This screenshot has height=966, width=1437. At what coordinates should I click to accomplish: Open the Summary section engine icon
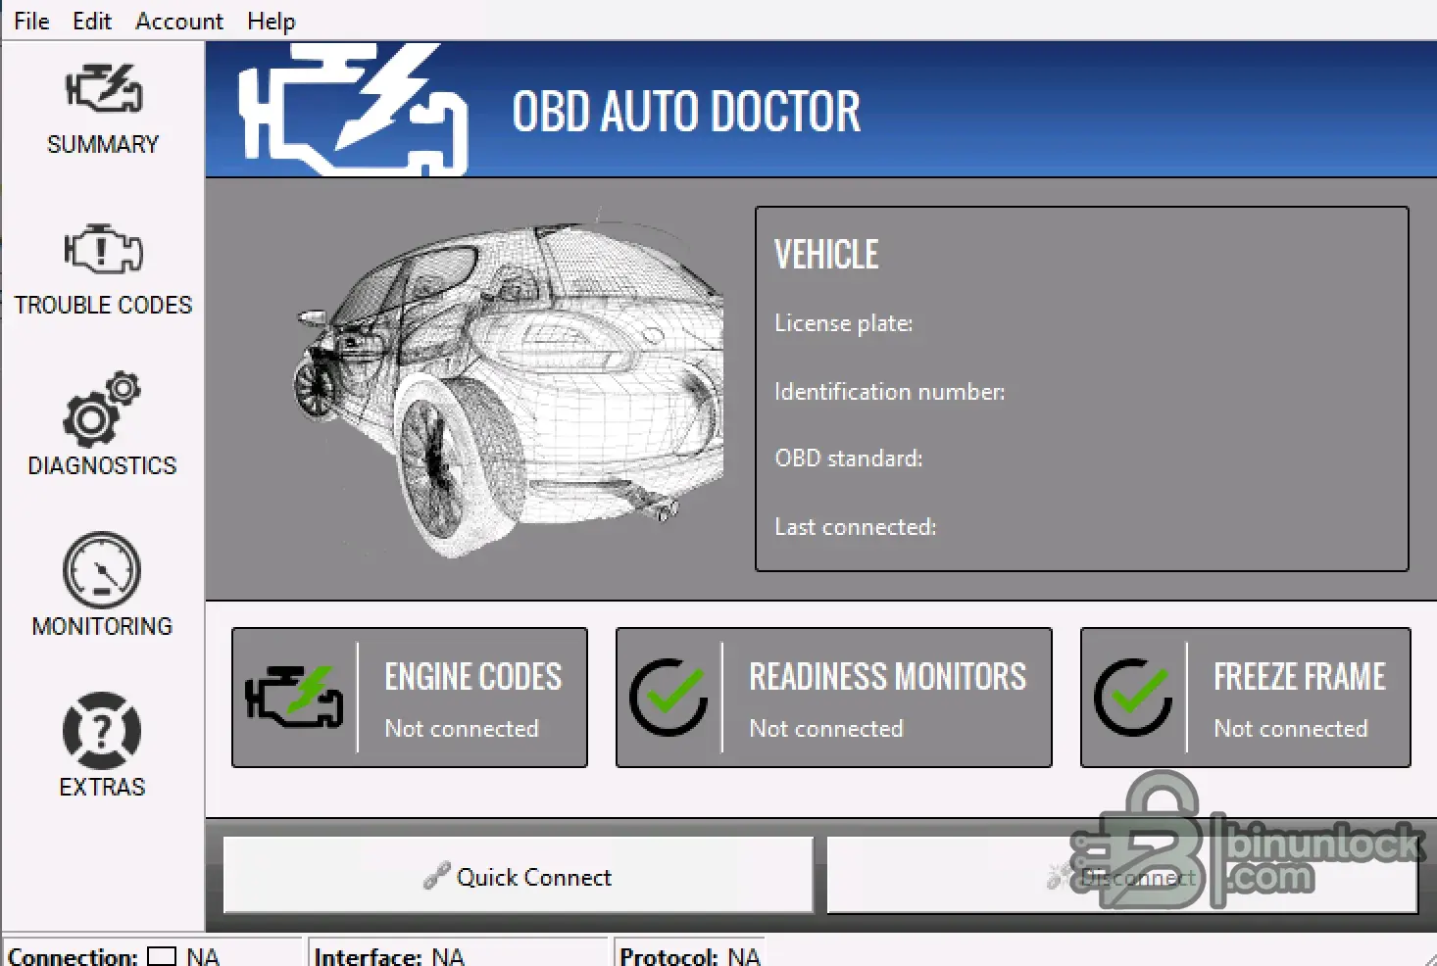click(x=103, y=88)
